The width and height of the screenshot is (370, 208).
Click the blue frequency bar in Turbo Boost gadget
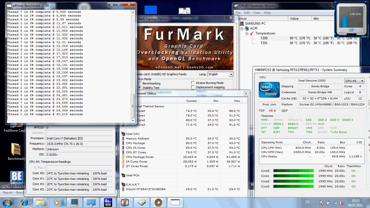click(345, 22)
